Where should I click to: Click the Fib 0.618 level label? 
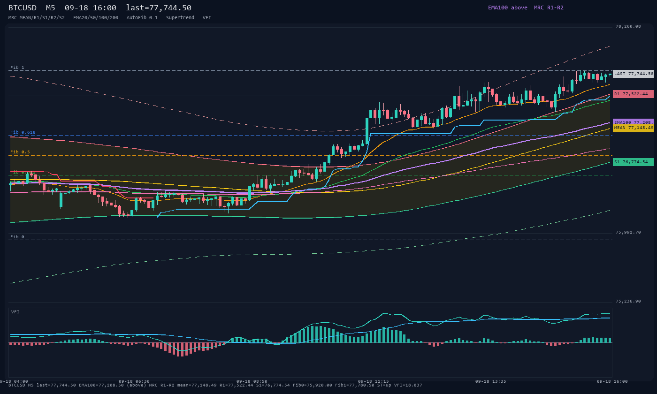pyautogui.click(x=23, y=132)
